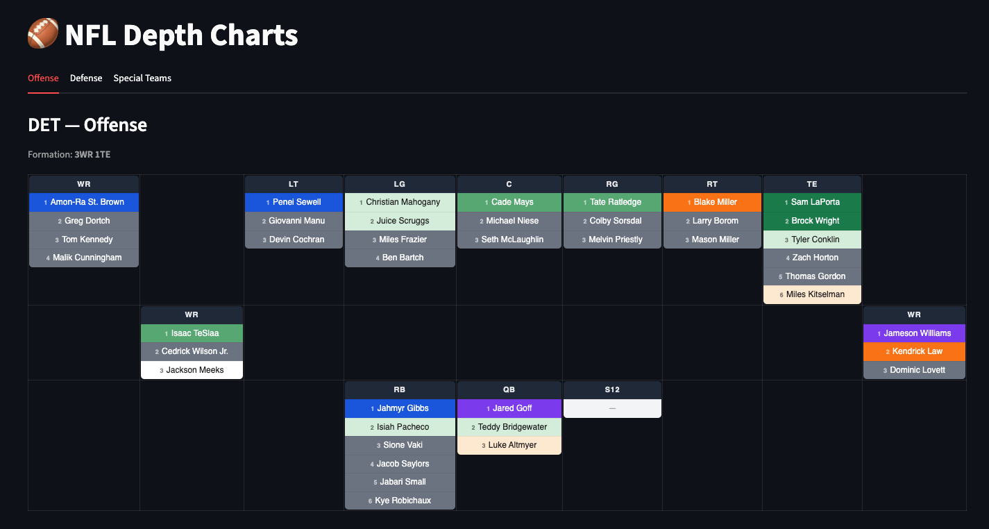Choose Seth McLaughlin
989x529 pixels.
click(509, 240)
